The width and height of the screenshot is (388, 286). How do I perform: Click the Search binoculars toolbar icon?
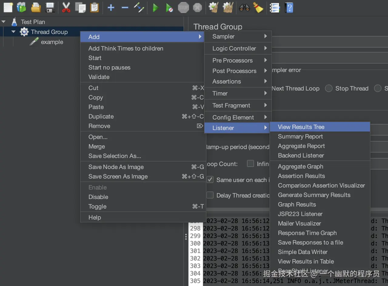coord(244,8)
